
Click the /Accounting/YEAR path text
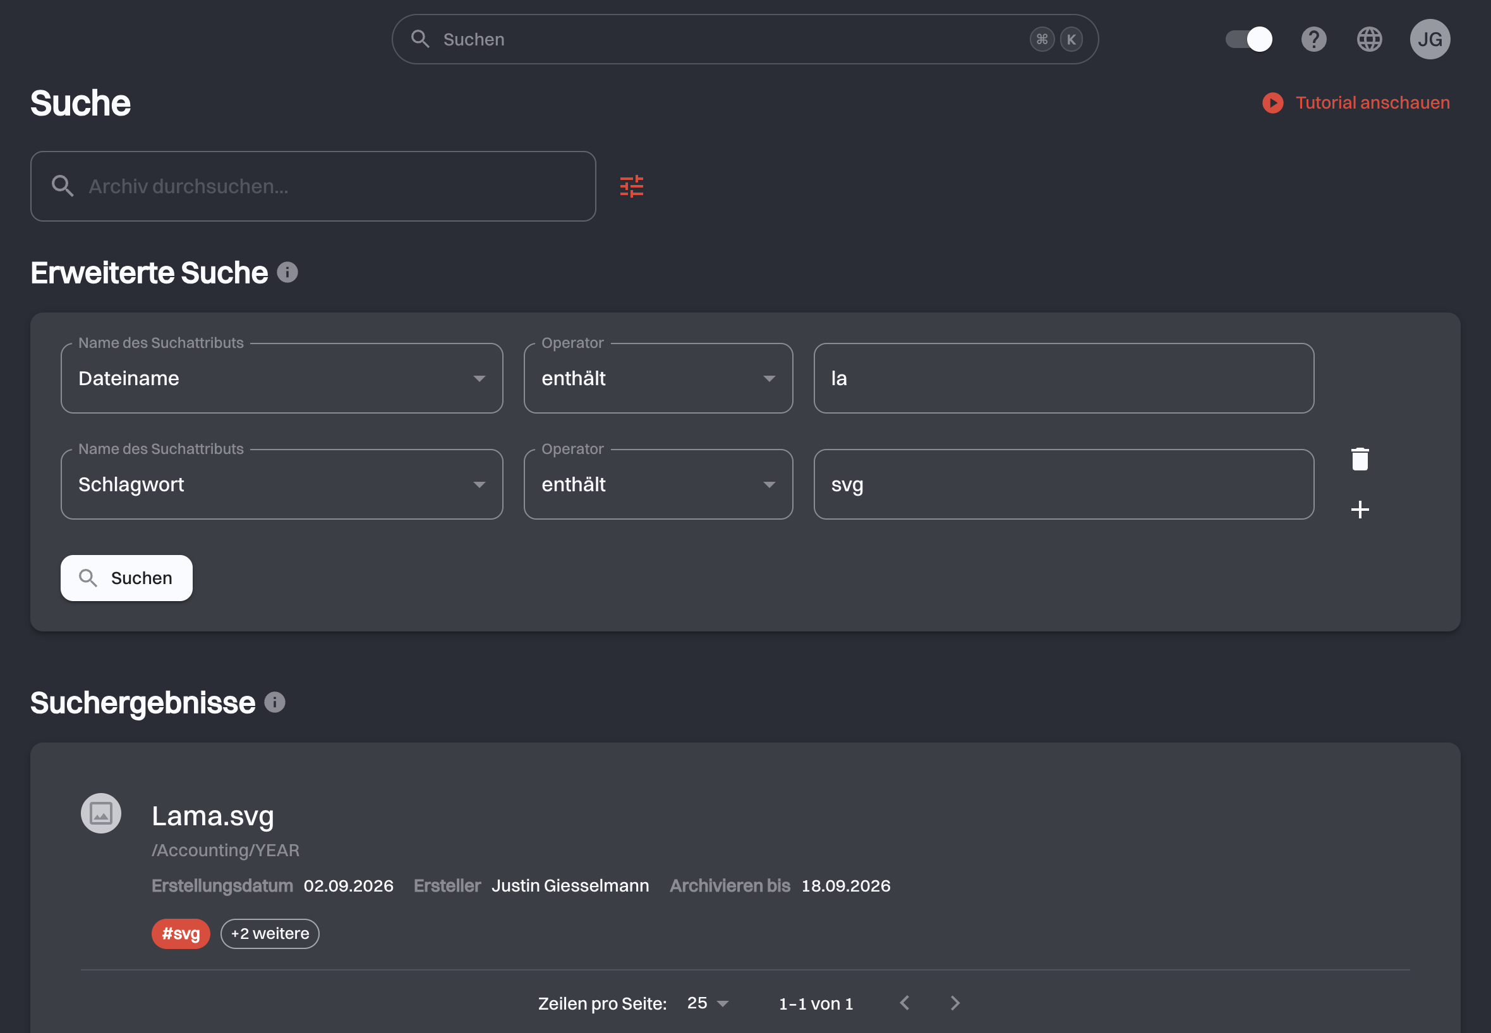tap(226, 850)
